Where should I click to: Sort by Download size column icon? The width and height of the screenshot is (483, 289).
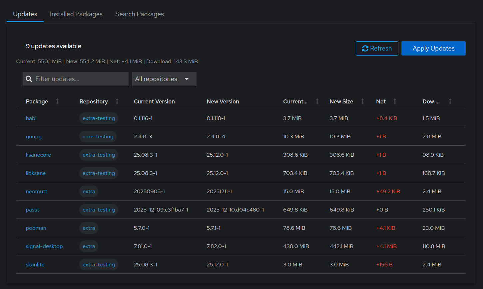point(450,101)
